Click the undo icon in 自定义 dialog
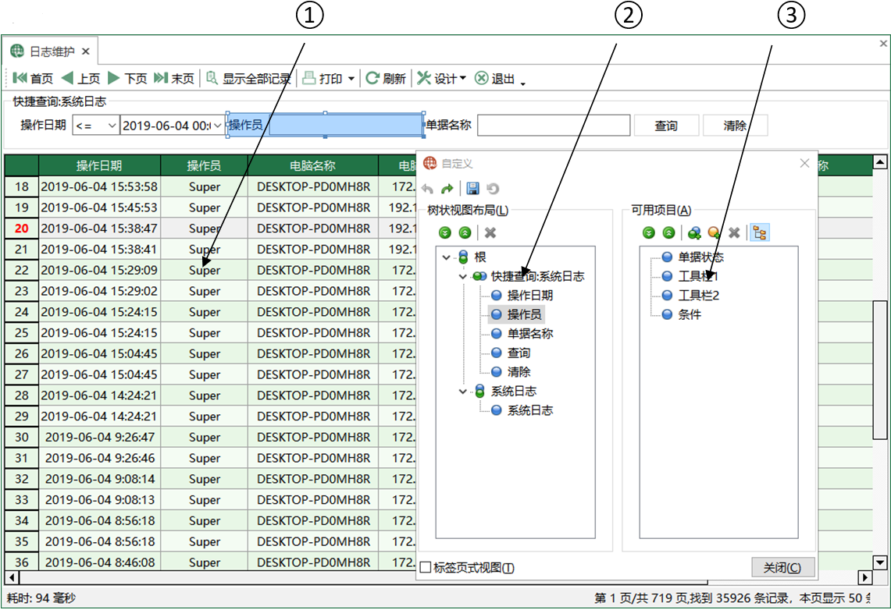This screenshot has height=610, width=891. pos(428,189)
